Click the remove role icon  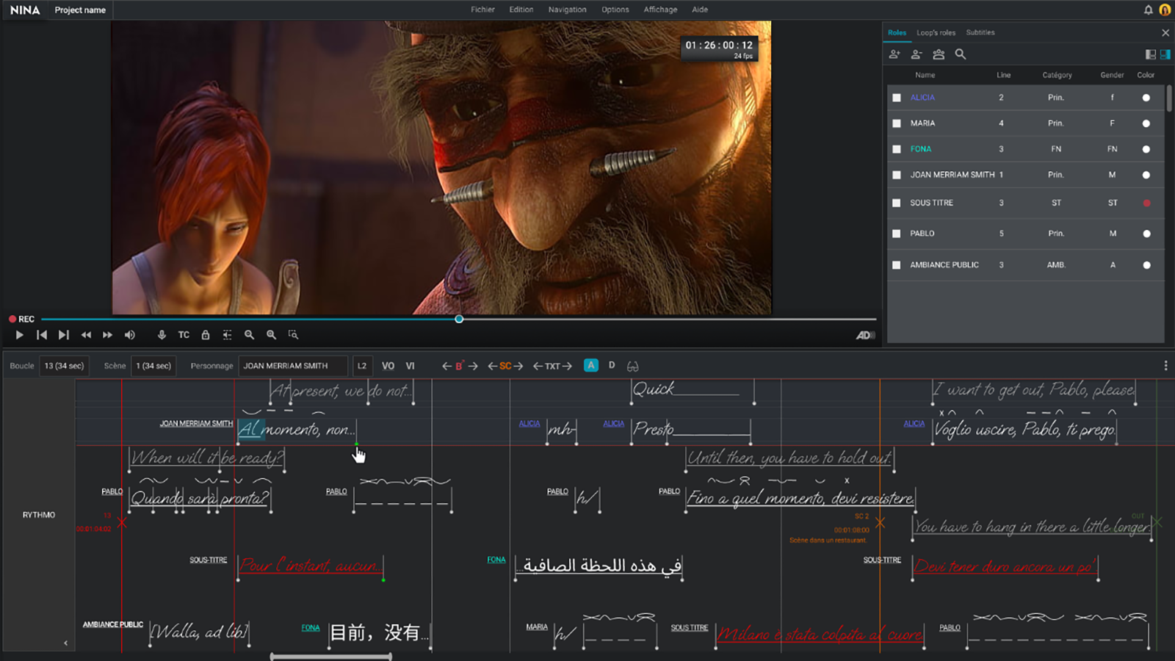tap(916, 54)
